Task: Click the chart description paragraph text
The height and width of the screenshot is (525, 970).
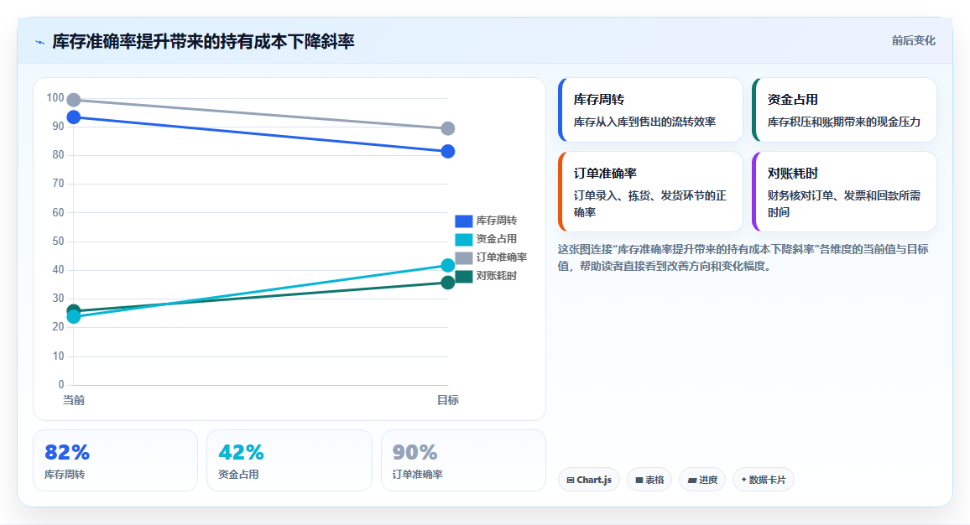Action: point(743,257)
